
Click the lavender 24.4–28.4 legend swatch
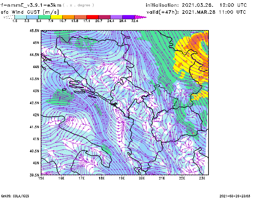pyautogui.click(x=116, y=17)
